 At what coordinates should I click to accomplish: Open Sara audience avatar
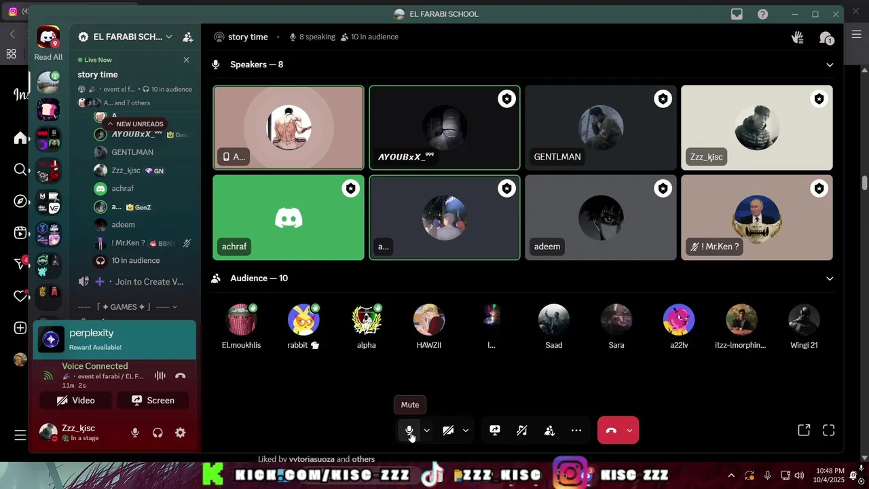click(x=616, y=319)
